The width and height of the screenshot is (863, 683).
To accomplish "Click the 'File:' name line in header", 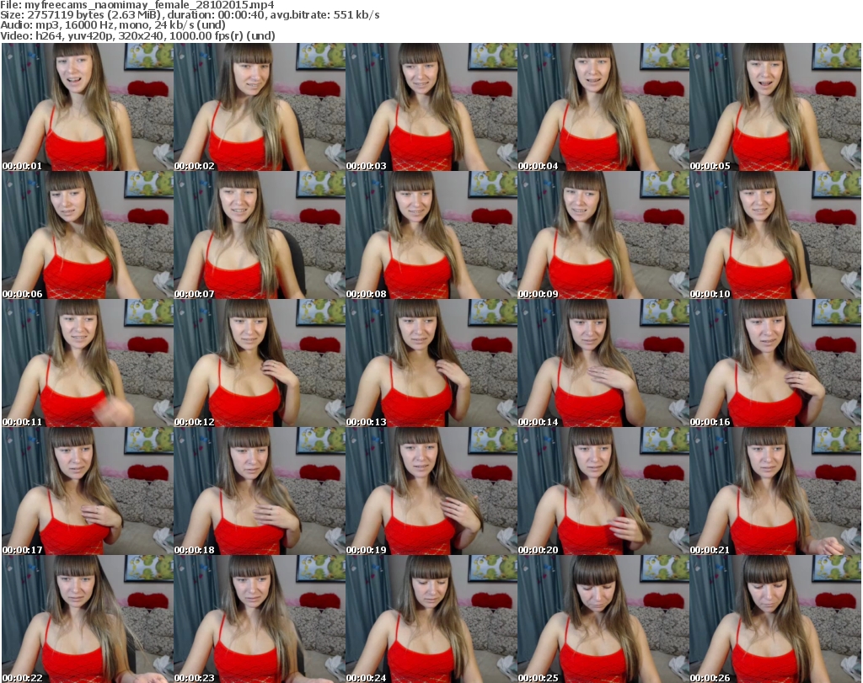I will pyautogui.click(x=137, y=5).
